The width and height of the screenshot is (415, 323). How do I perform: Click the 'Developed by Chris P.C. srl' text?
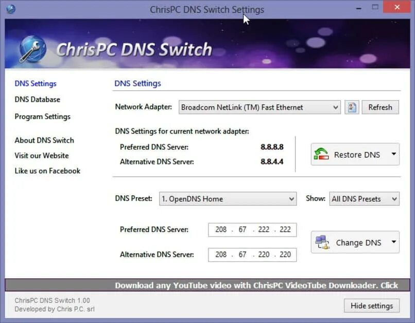click(55, 309)
